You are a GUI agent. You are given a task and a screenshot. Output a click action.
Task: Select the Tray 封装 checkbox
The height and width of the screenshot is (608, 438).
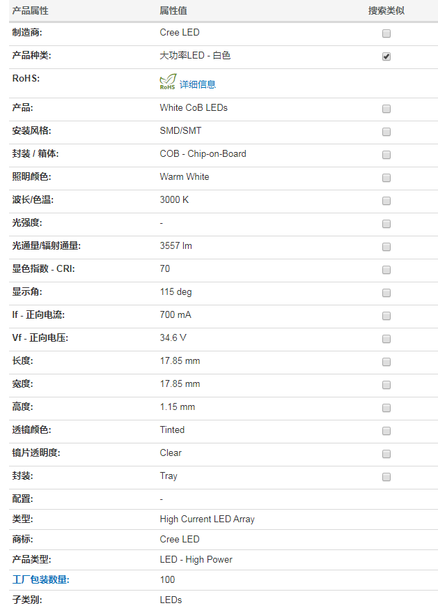tap(386, 477)
